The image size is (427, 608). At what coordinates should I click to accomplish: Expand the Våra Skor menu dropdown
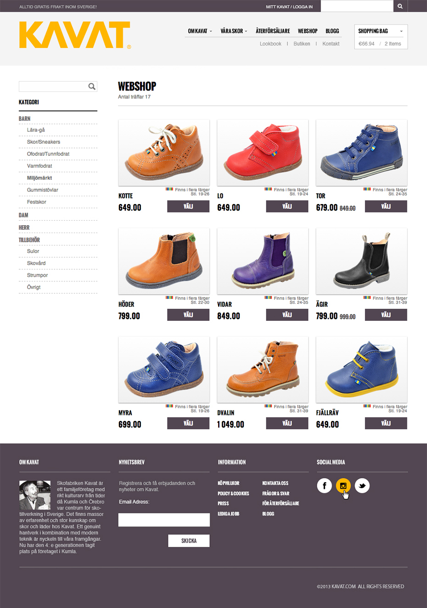[x=234, y=31]
